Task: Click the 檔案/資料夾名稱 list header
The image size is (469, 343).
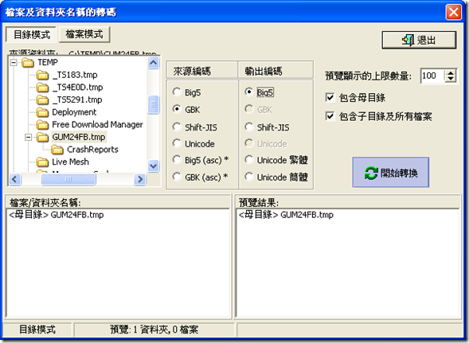Action: 118,202
